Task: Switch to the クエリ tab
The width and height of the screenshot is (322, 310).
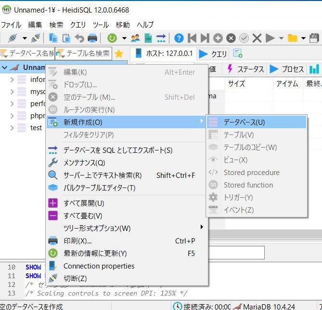Action: [x=213, y=54]
